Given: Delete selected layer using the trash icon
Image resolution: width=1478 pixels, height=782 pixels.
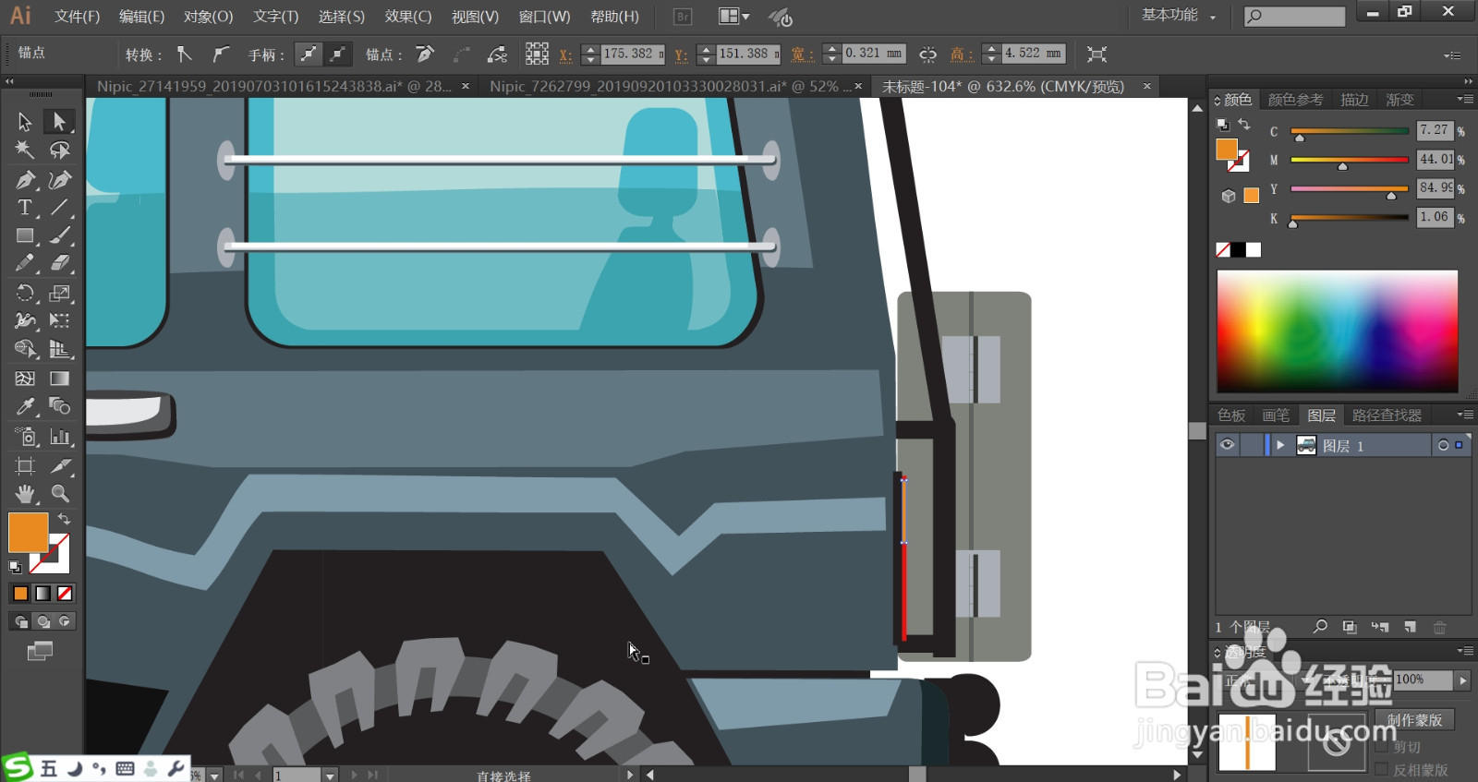Looking at the screenshot, I should pyautogui.click(x=1439, y=627).
